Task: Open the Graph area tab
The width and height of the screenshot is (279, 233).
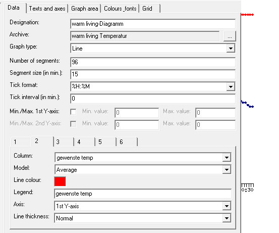Action: click(x=85, y=9)
